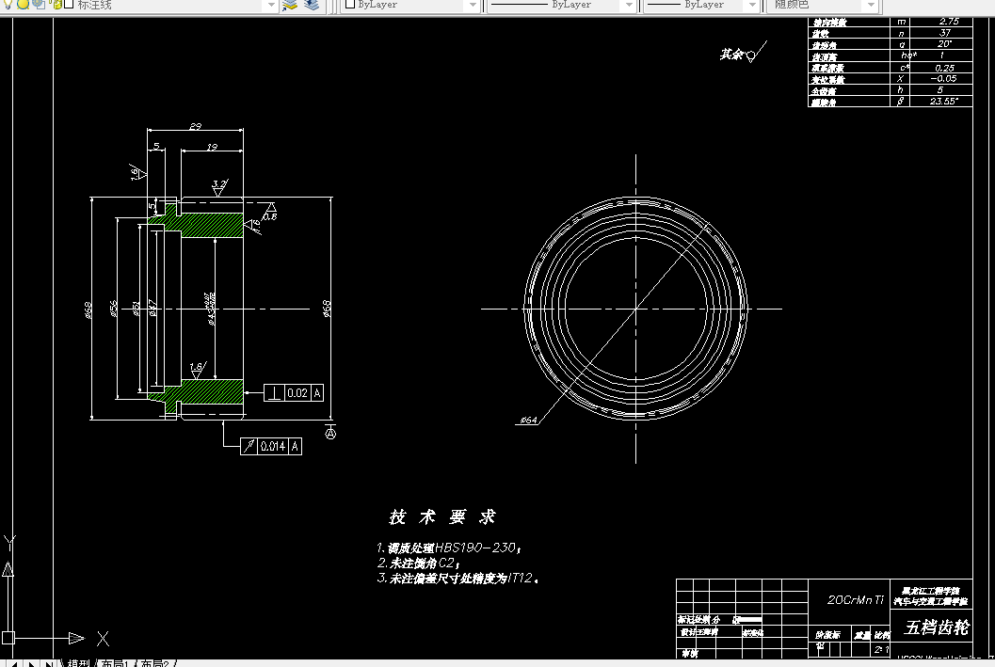Viewport: 995px width, 667px height.
Task: Toggle the layer lock padlock icon
Action: (x=57, y=5)
